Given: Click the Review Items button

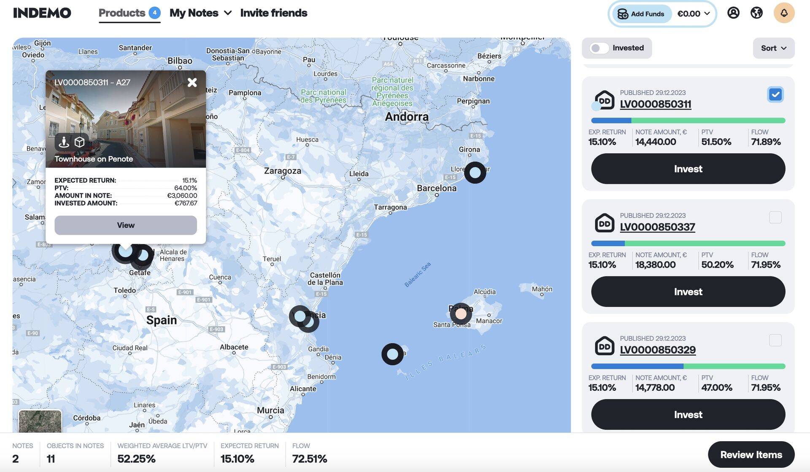Looking at the screenshot, I should [751, 455].
